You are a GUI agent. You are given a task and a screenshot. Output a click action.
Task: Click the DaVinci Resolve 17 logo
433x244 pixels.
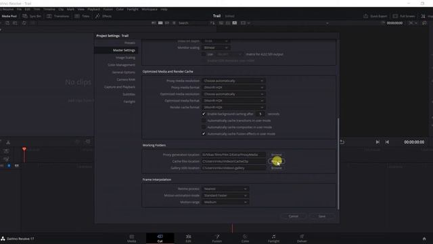click(3, 239)
